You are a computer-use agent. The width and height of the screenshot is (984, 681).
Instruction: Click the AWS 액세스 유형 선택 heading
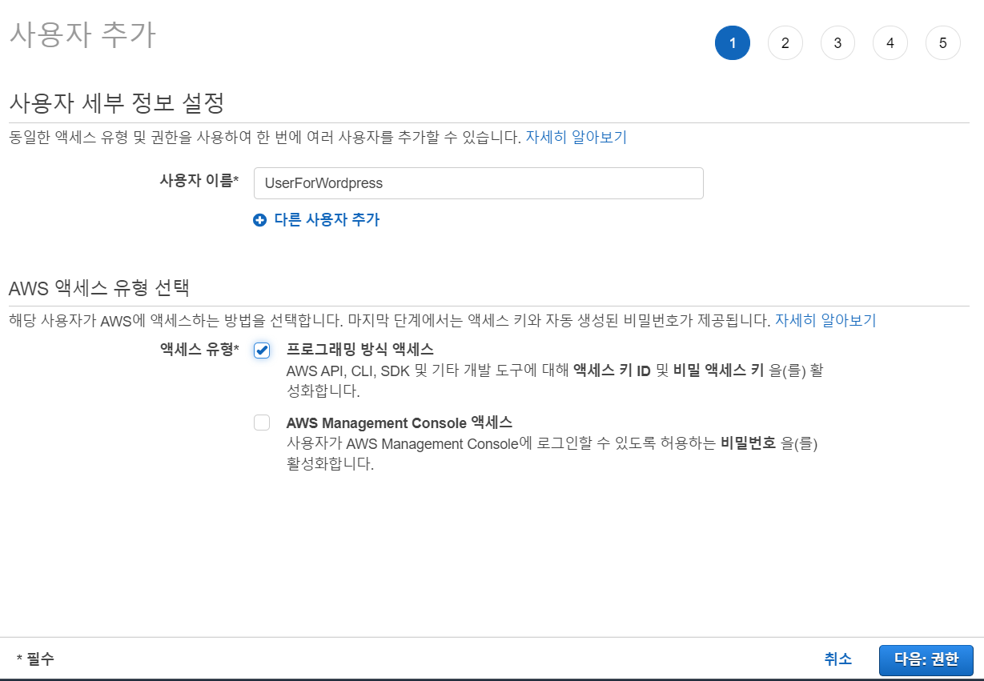pyautogui.click(x=98, y=287)
